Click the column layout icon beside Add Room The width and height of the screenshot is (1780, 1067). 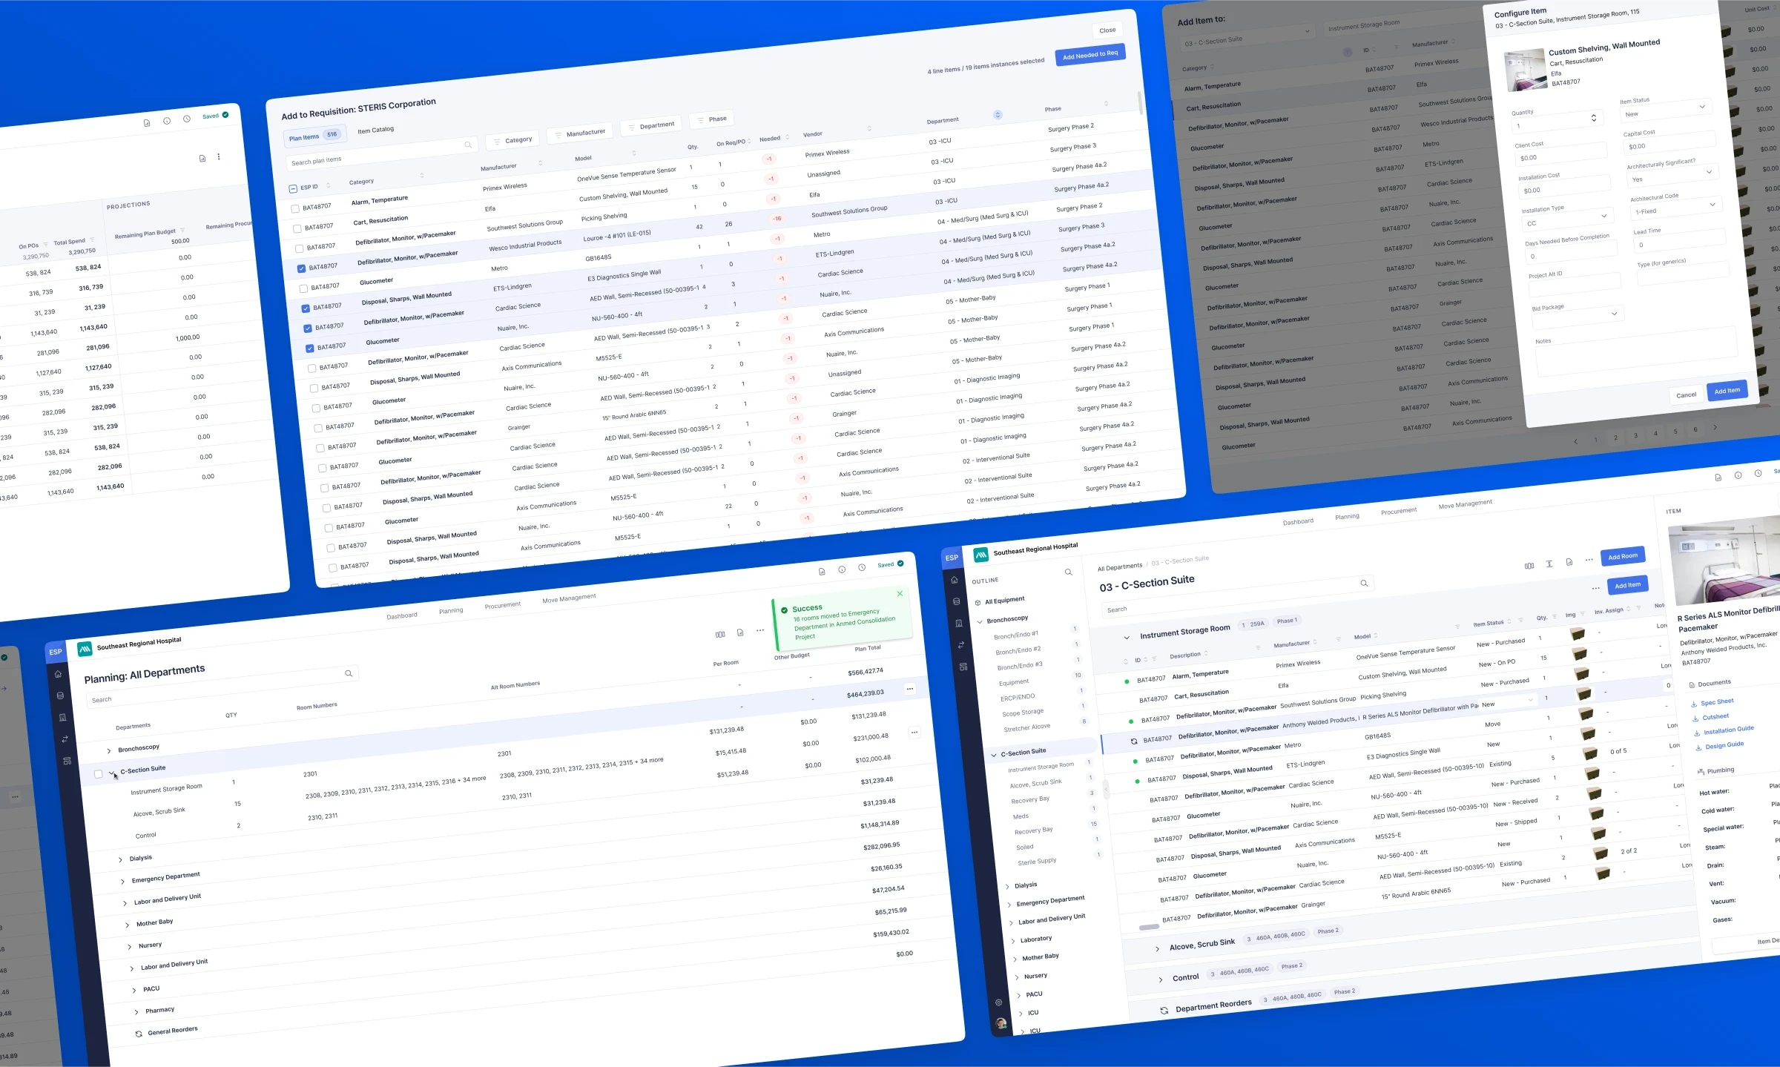pyautogui.click(x=1529, y=566)
